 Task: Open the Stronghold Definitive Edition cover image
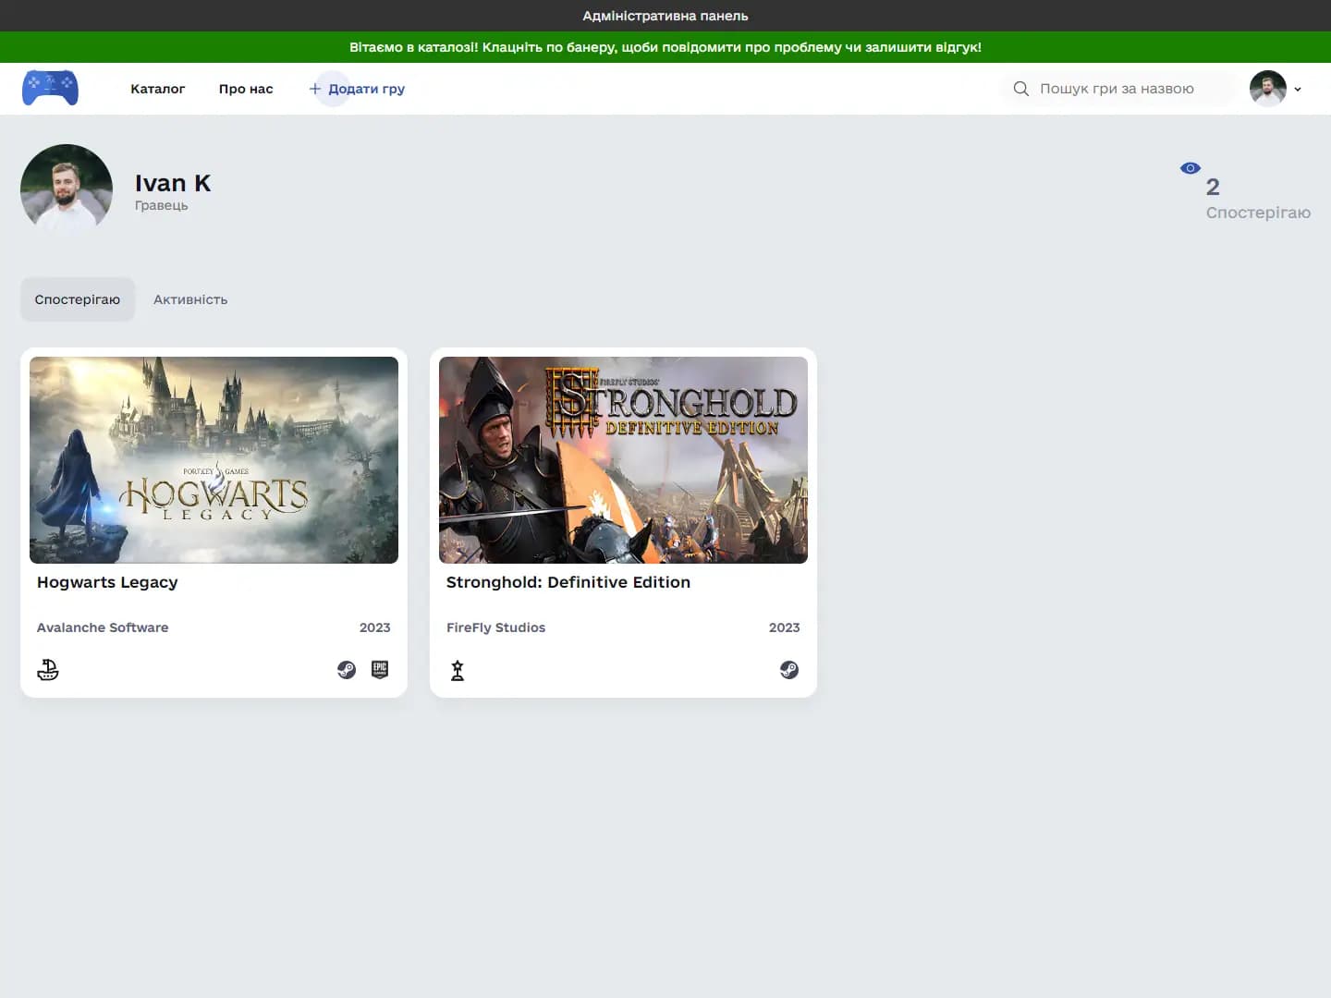[623, 460]
